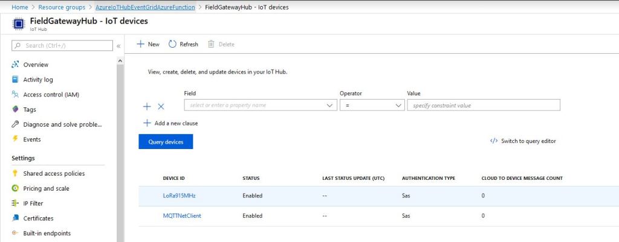The width and height of the screenshot is (619, 242).
Task: Remove clause with the X icon
Action: 161,106
